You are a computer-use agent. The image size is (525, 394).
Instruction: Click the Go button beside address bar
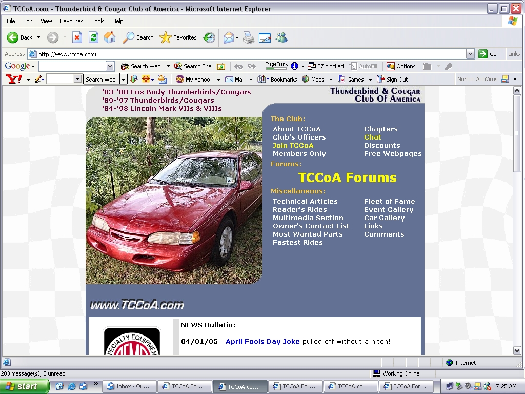pos(488,54)
